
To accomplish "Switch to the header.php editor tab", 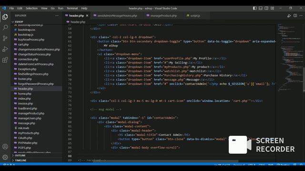I will pos(77,16).
